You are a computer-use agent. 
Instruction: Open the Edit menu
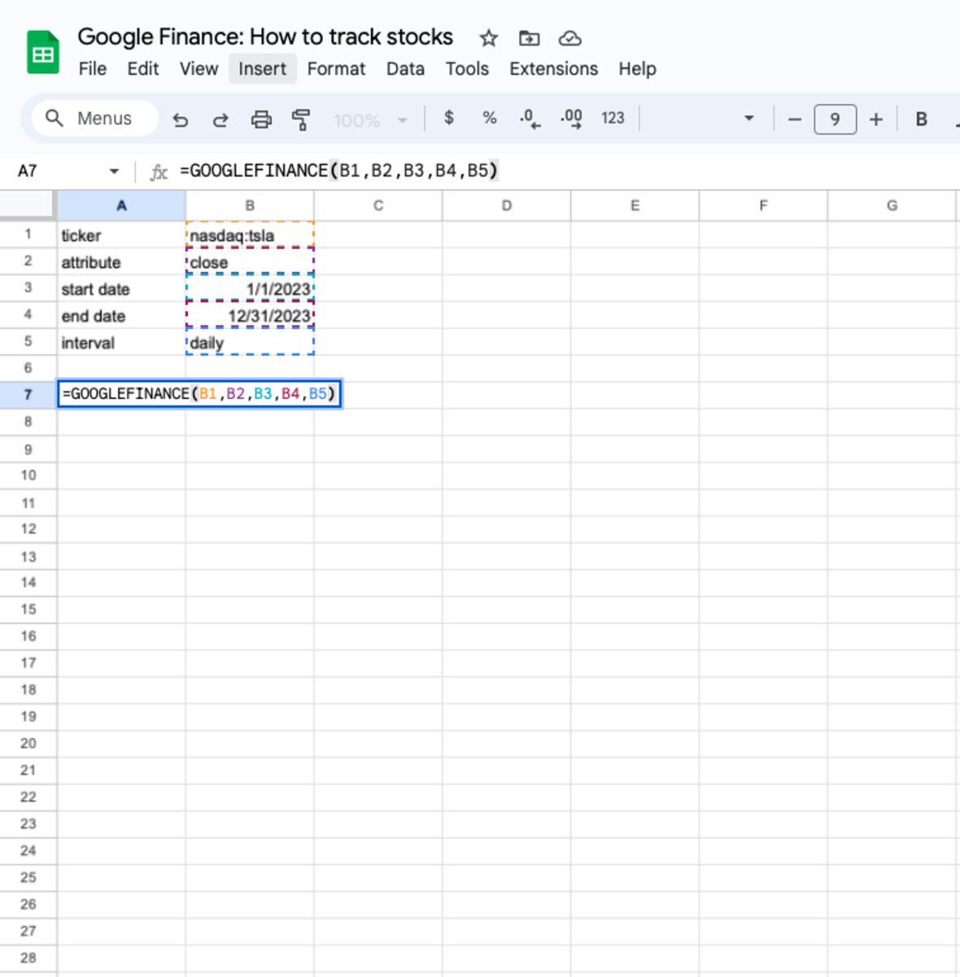click(143, 68)
